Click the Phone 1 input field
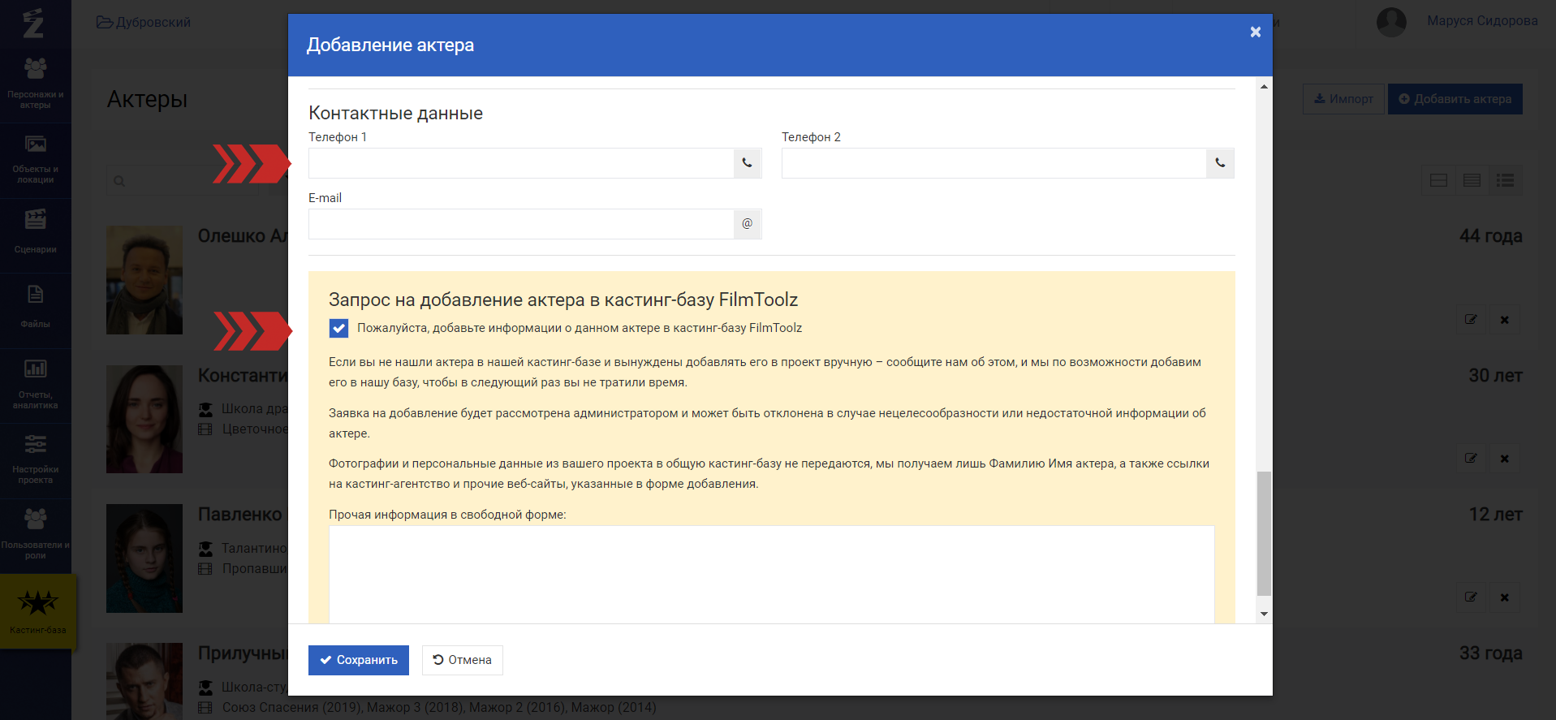Screen dimensions: 1556x720 [x=521, y=163]
